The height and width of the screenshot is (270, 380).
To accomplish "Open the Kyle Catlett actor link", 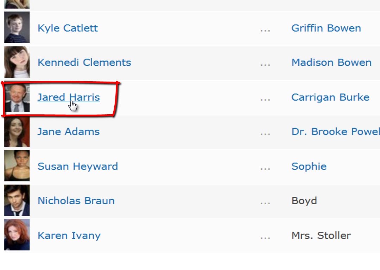I will pos(68,28).
